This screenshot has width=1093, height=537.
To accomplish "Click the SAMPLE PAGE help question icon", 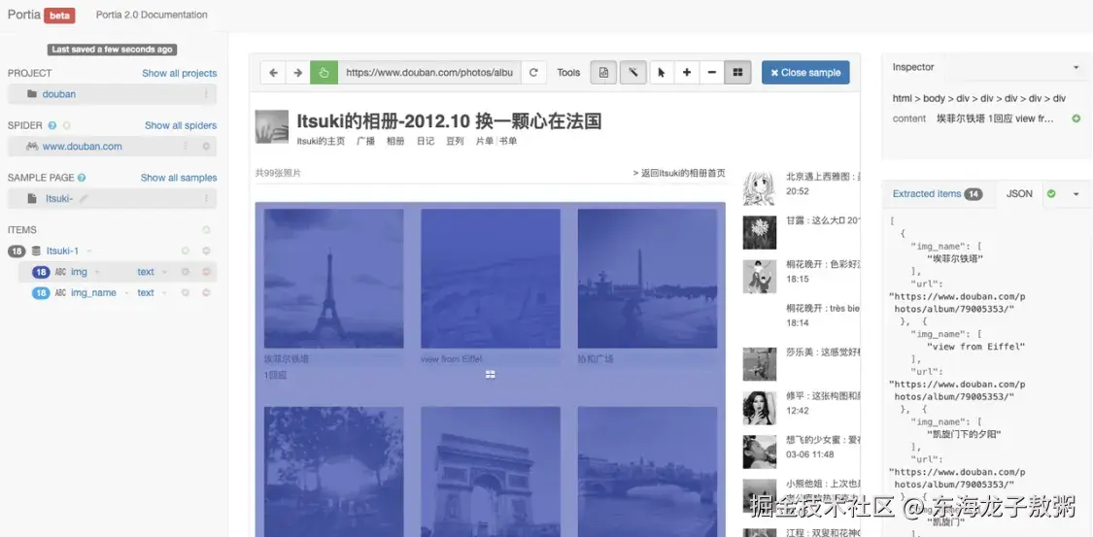I will tap(82, 178).
